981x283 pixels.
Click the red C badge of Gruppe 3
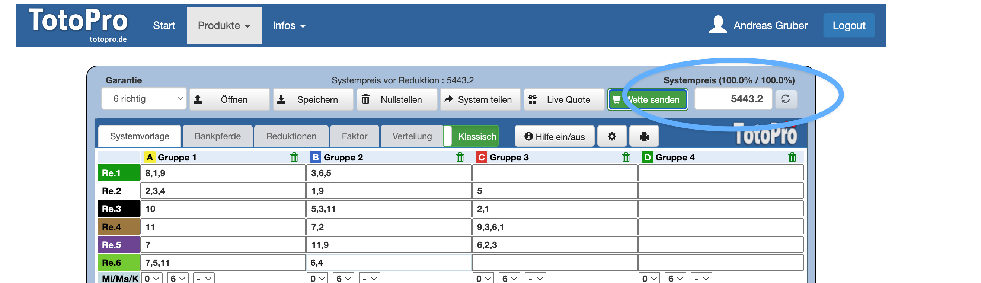point(482,157)
